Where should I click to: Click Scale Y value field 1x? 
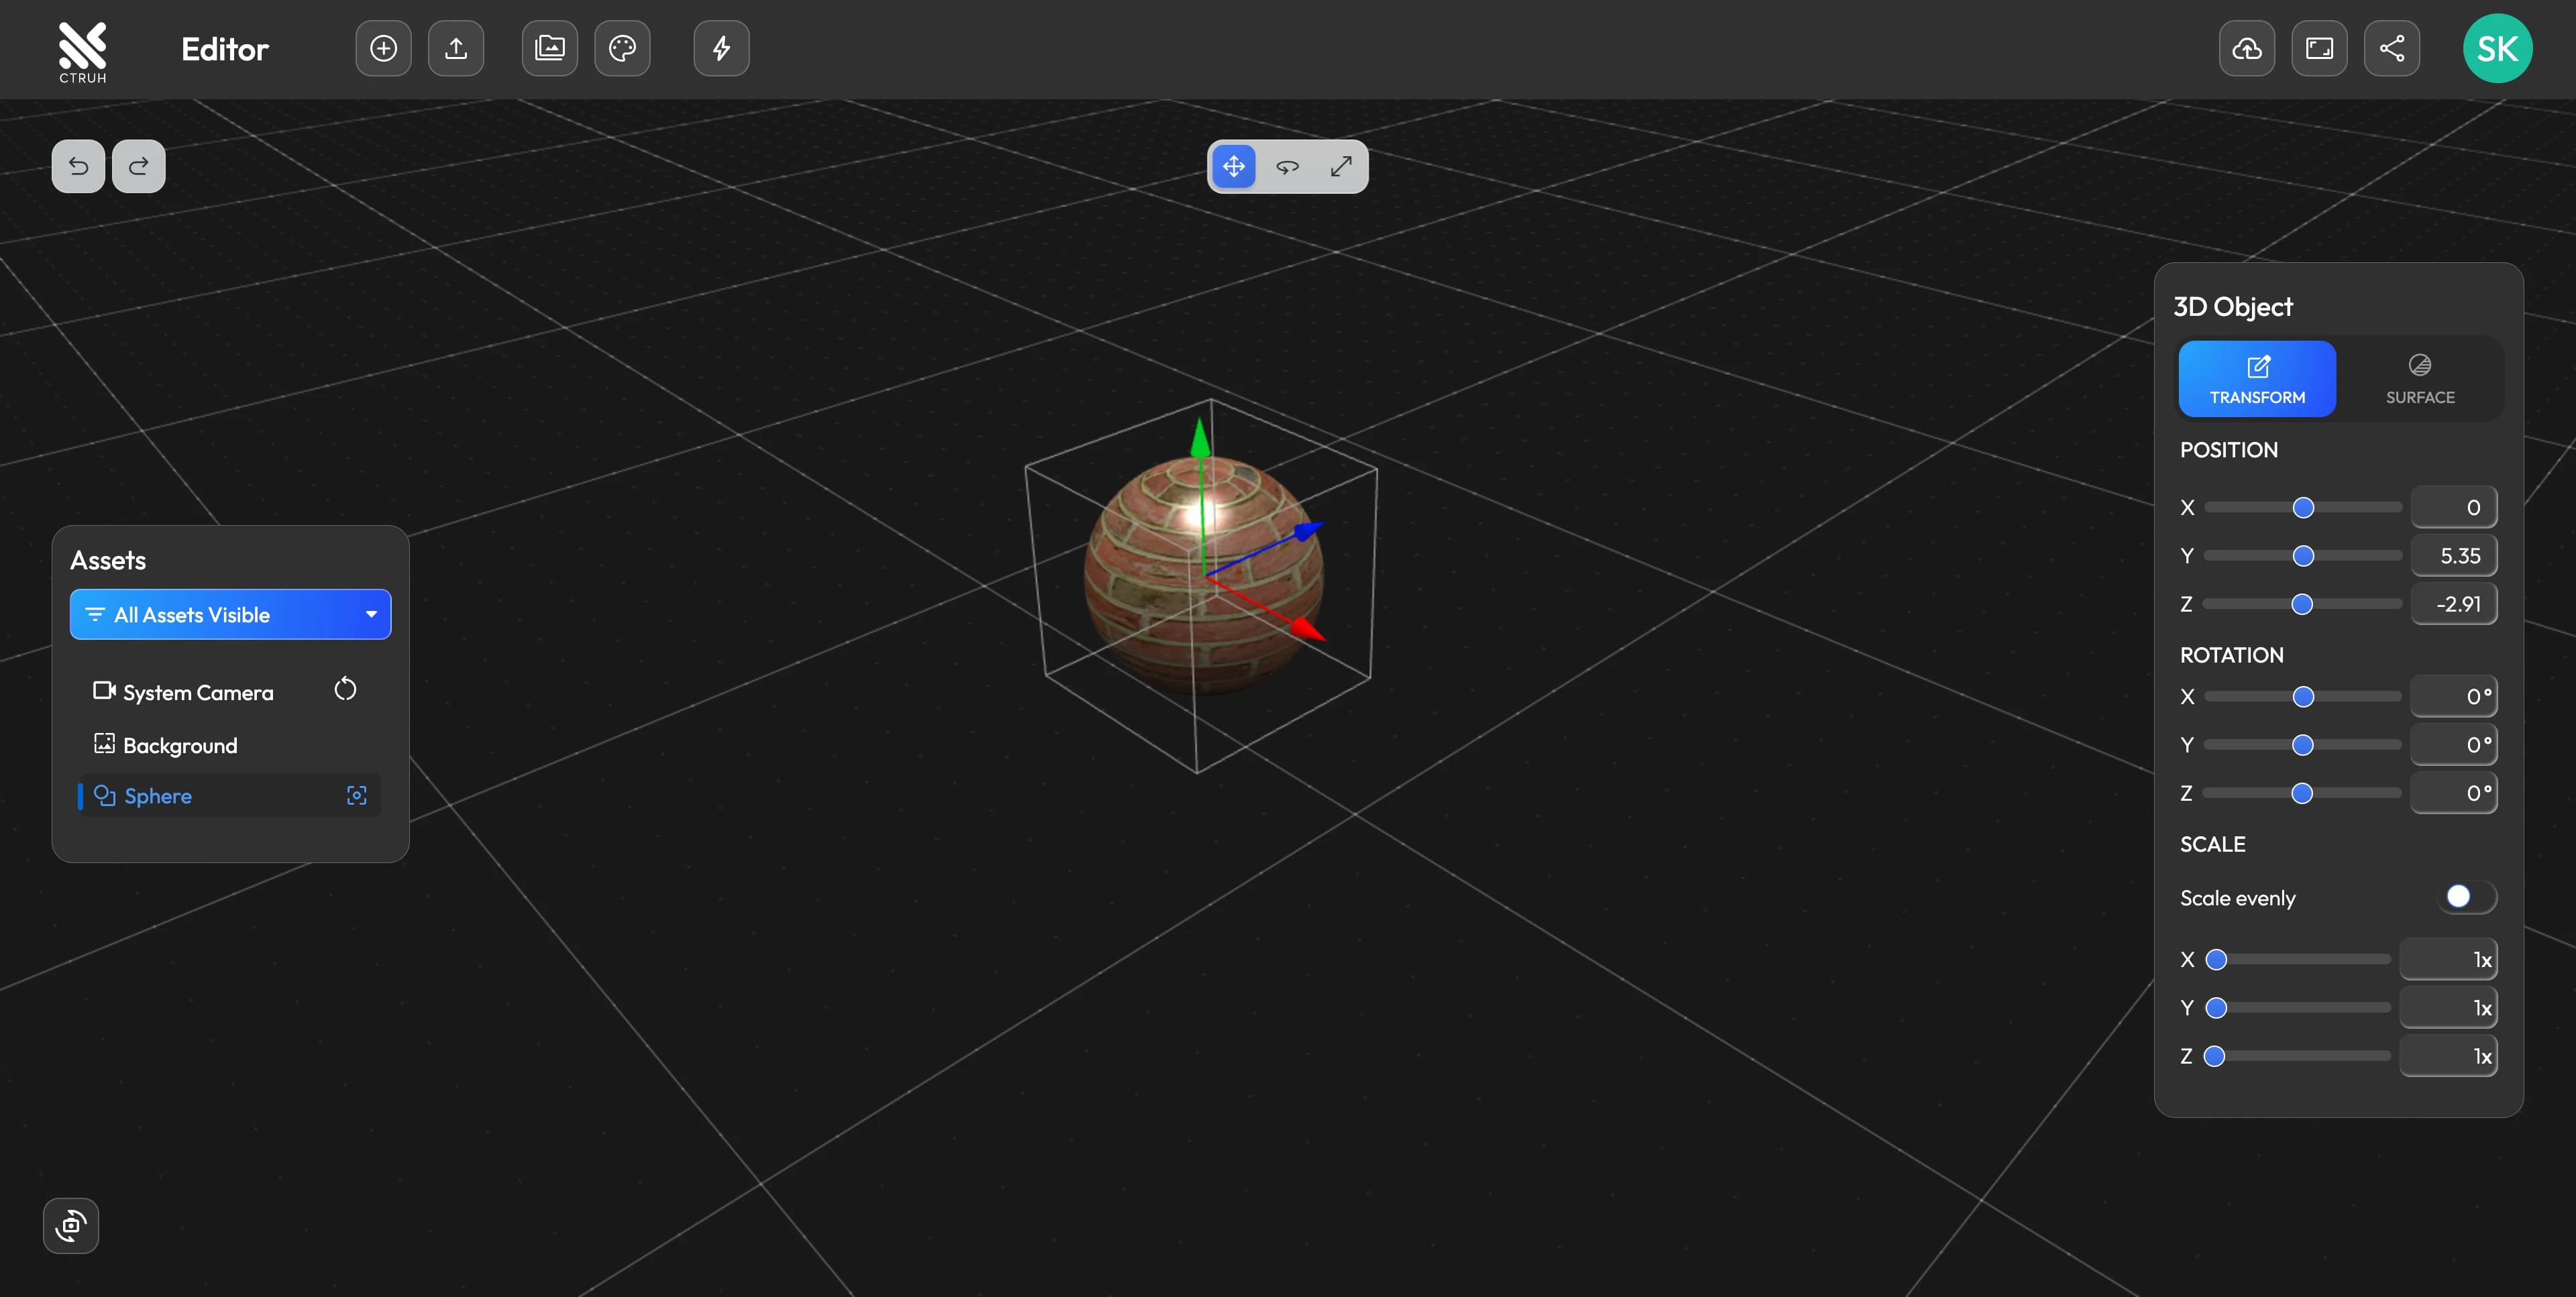[2448, 1008]
